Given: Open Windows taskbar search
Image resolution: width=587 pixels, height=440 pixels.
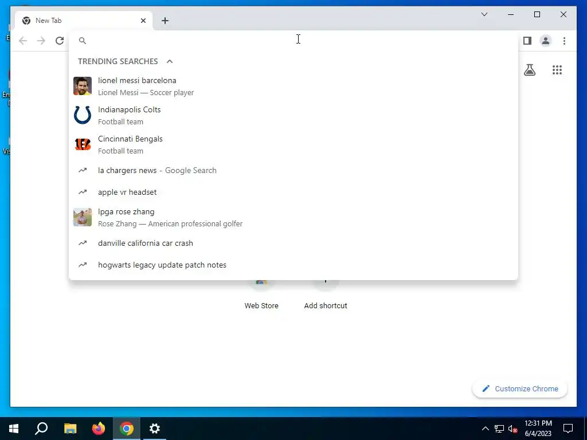Looking at the screenshot, I should pos(41,429).
